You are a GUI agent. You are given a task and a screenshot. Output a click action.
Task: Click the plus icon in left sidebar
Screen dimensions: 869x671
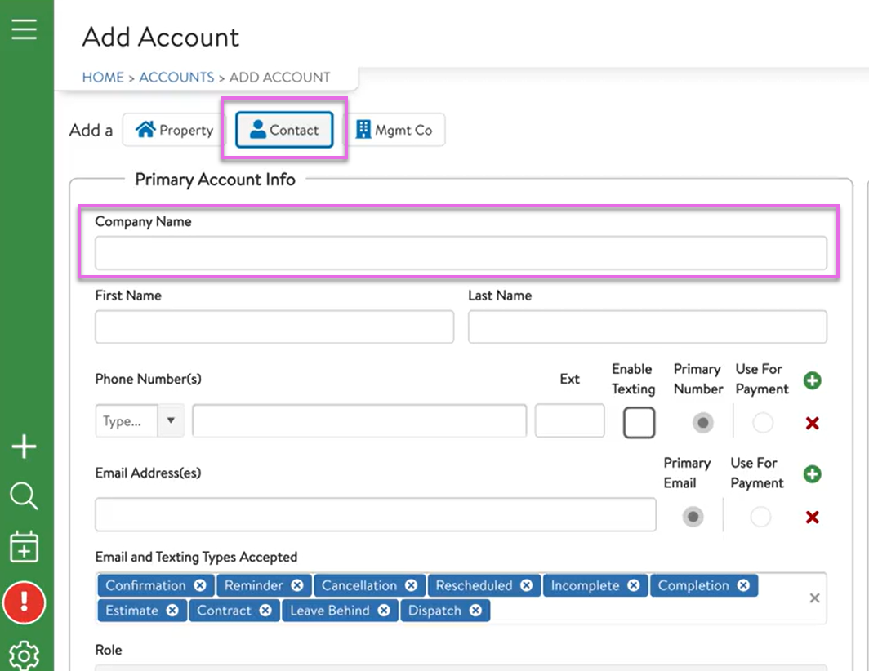(x=25, y=447)
